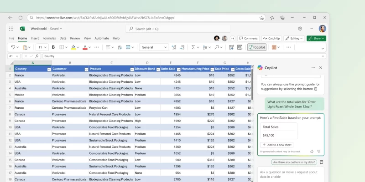Click 'Are there any outliers in my data?' suggestion
This screenshot has width=365, height=182.
294,162
